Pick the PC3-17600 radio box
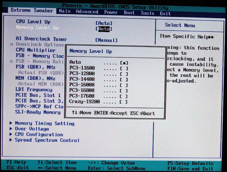This screenshot has width=227, height=172. 124,96
